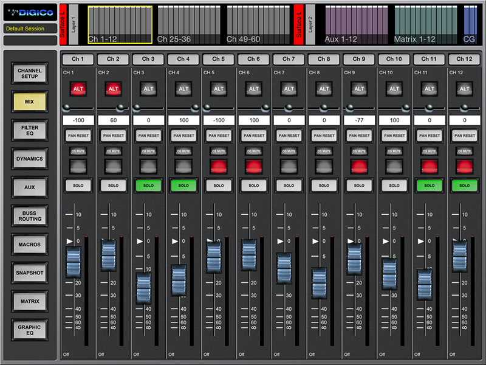Open the Buss Routing page
The height and width of the screenshot is (365, 486).
tap(30, 216)
